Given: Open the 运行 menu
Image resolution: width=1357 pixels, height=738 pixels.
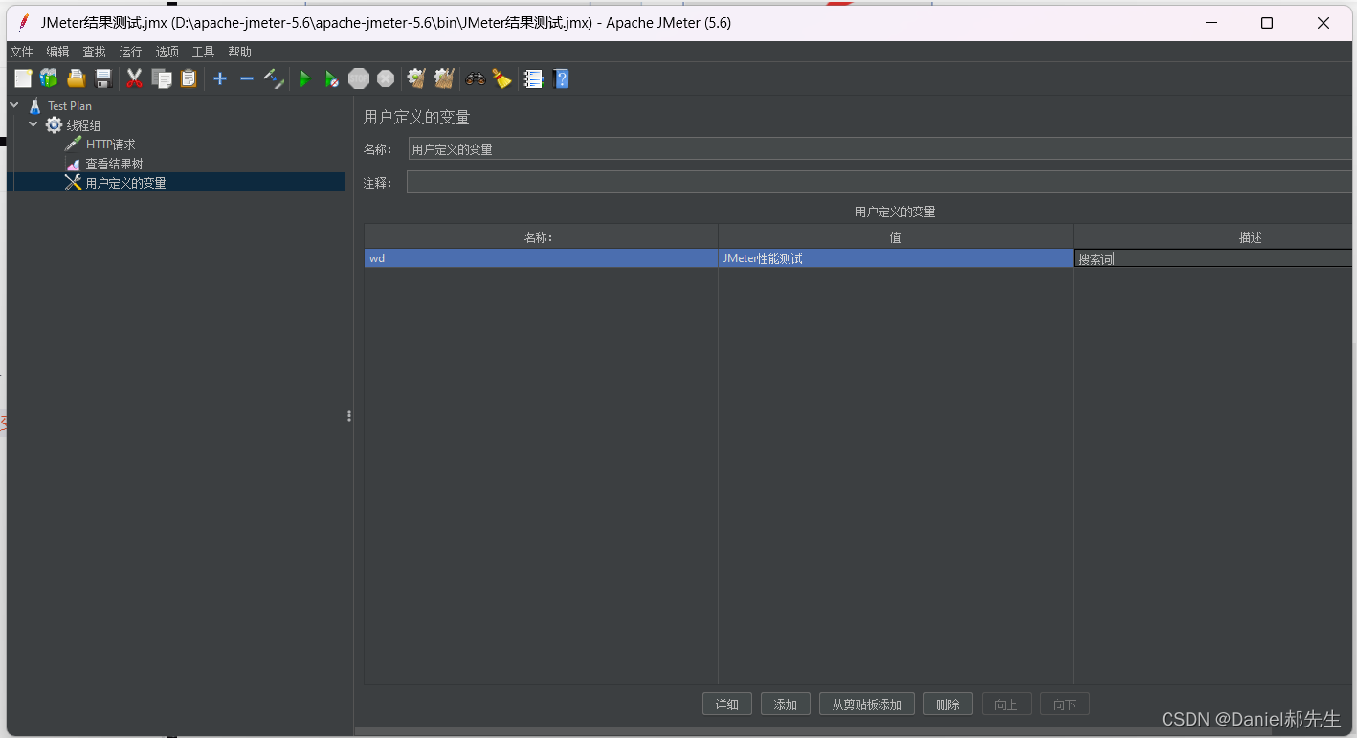Looking at the screenshot, I should [x=130, y=52].
